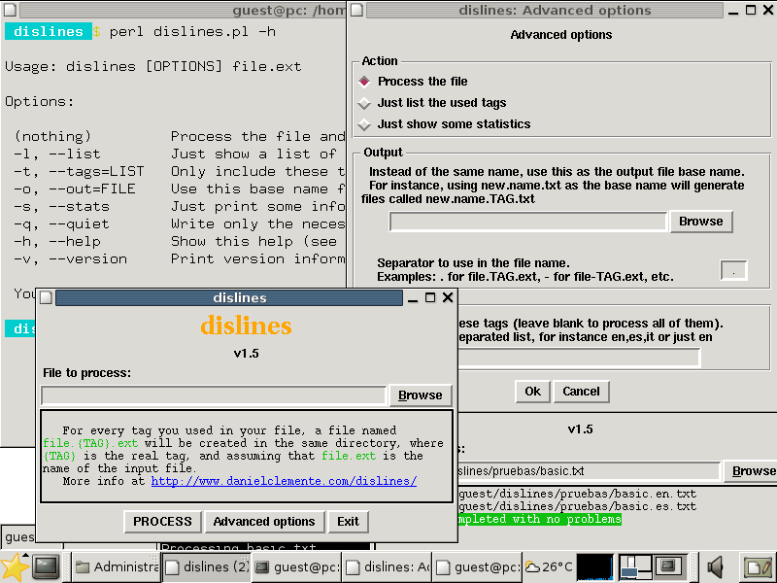Click the 'File to process' input field
777x583 pixels.
214,395
